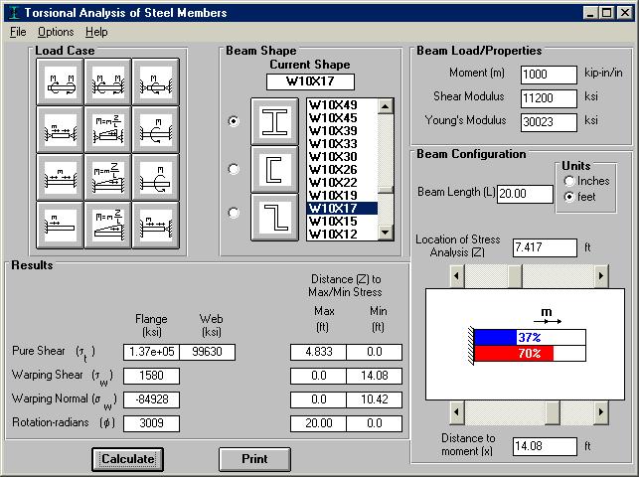Select the Inches units option
This screenshot has width=639, height=477.
[569, 181]
